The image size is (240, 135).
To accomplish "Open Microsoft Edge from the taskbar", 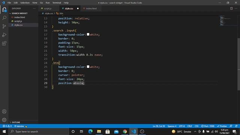I will click(90, 132).
